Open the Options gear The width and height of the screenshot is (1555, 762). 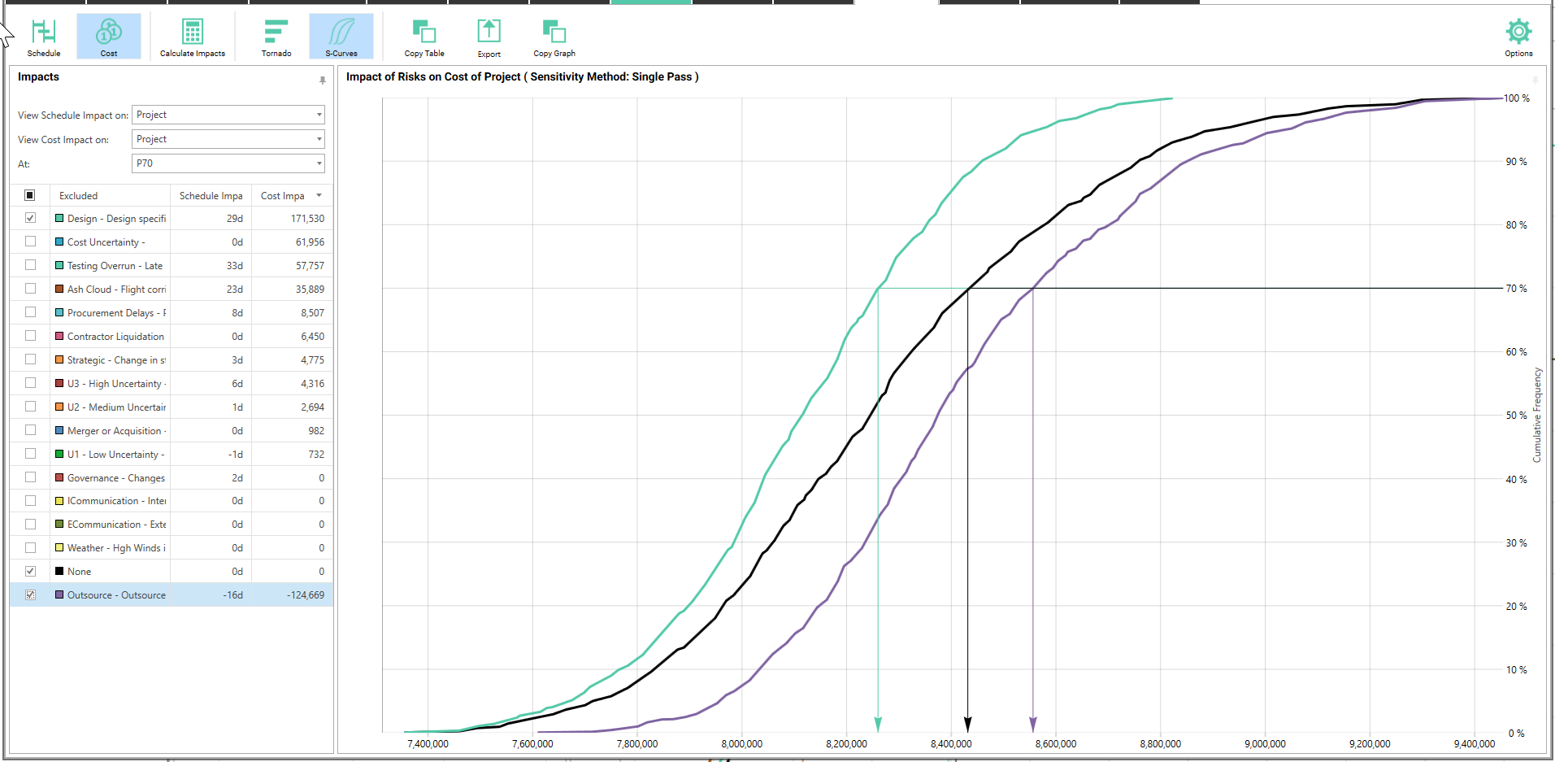click(1518, 37)
